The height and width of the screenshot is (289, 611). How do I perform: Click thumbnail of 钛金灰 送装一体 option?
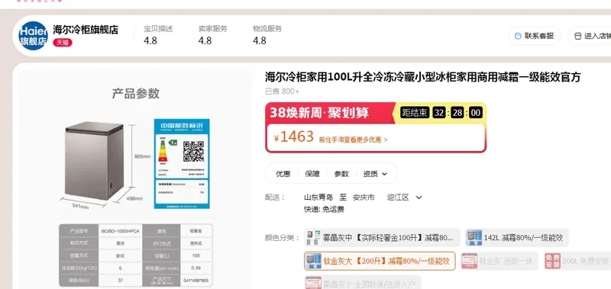coord(470,261)
